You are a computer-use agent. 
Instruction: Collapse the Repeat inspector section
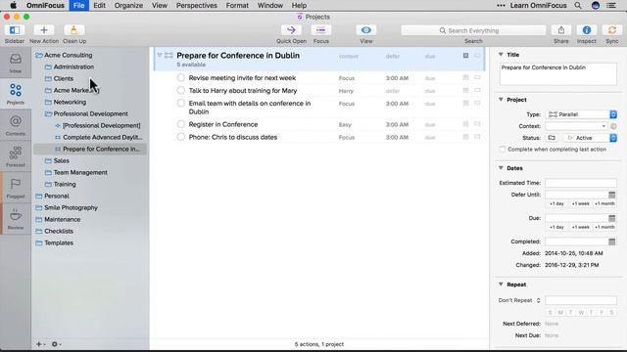[501, 285]
